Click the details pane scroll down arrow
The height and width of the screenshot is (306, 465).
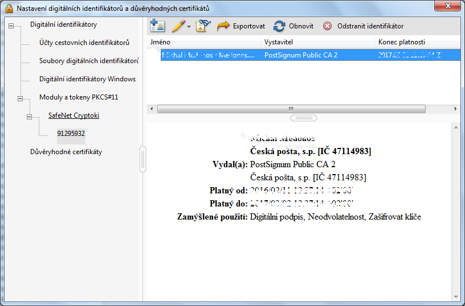[x=456, y=297]
